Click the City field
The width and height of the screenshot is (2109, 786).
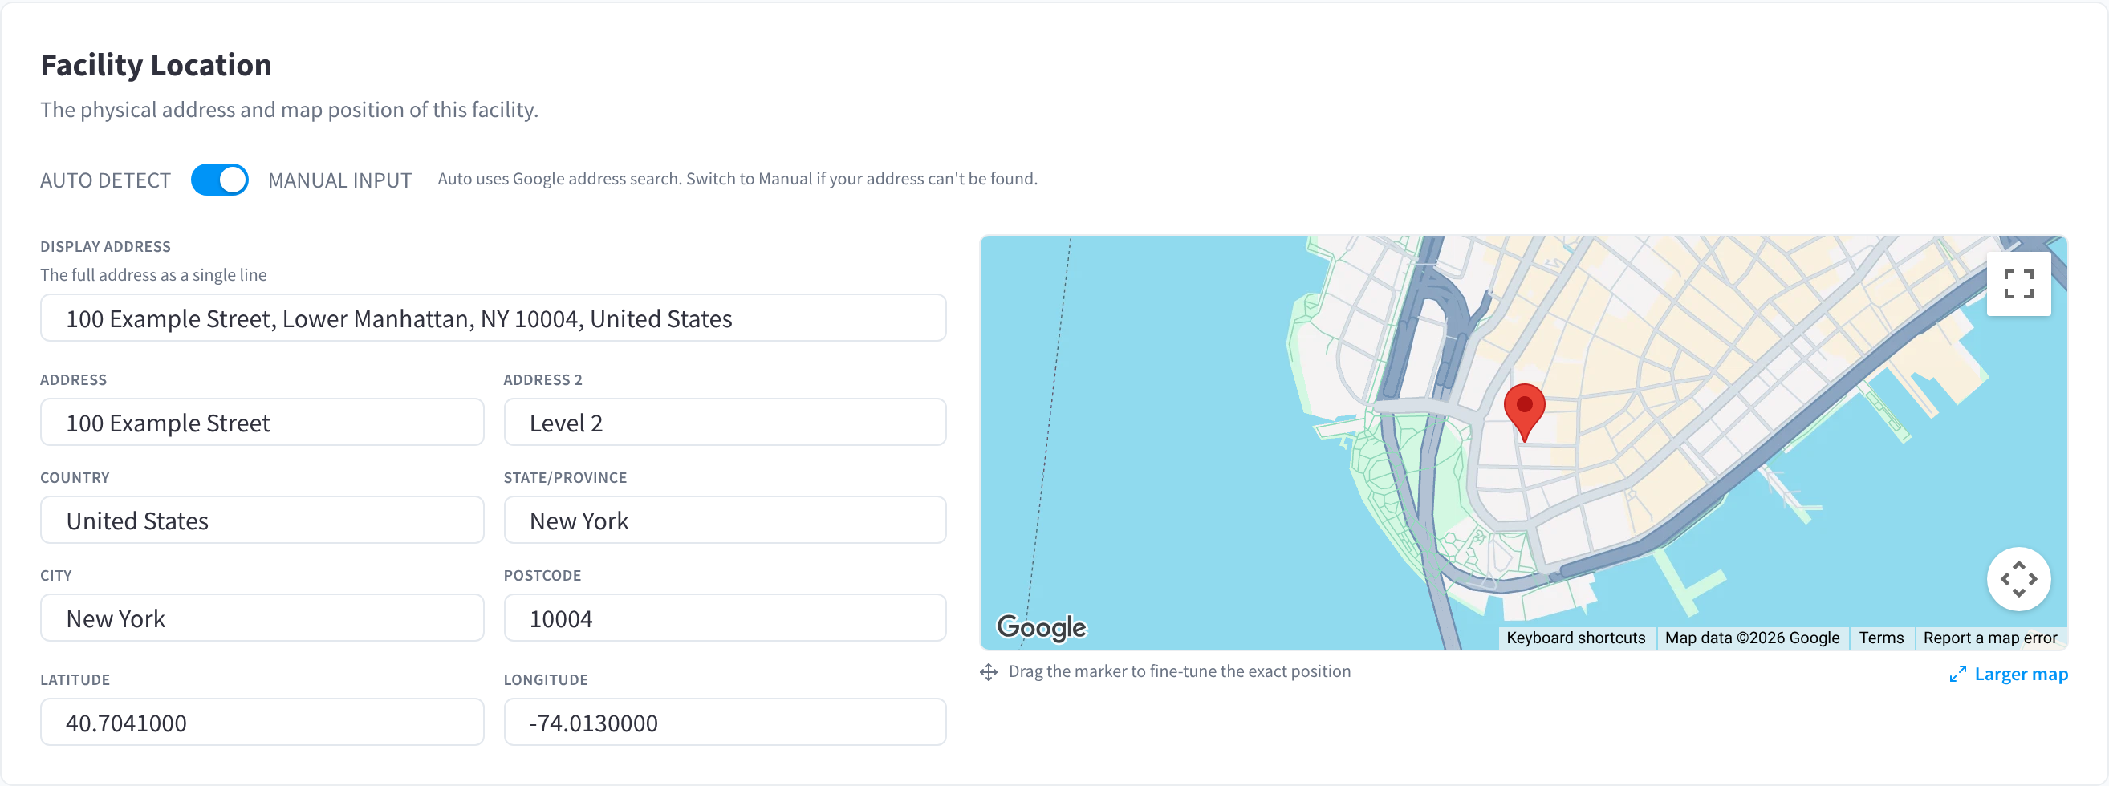pos(262,618)
